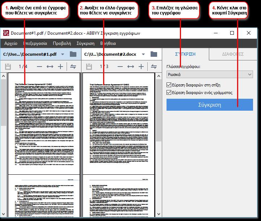Image resolution: width=261 pixels, height=221 pixels.
Task: Click scroll up arrow of right document pane
Action: pos(159,76)
